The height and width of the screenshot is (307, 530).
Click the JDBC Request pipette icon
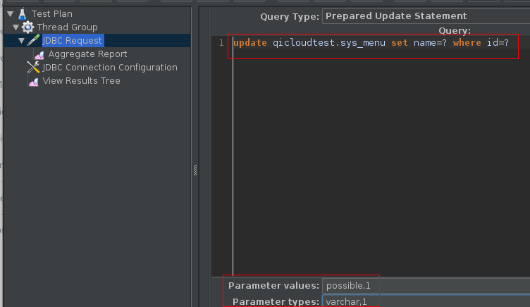tap(33, 41)
